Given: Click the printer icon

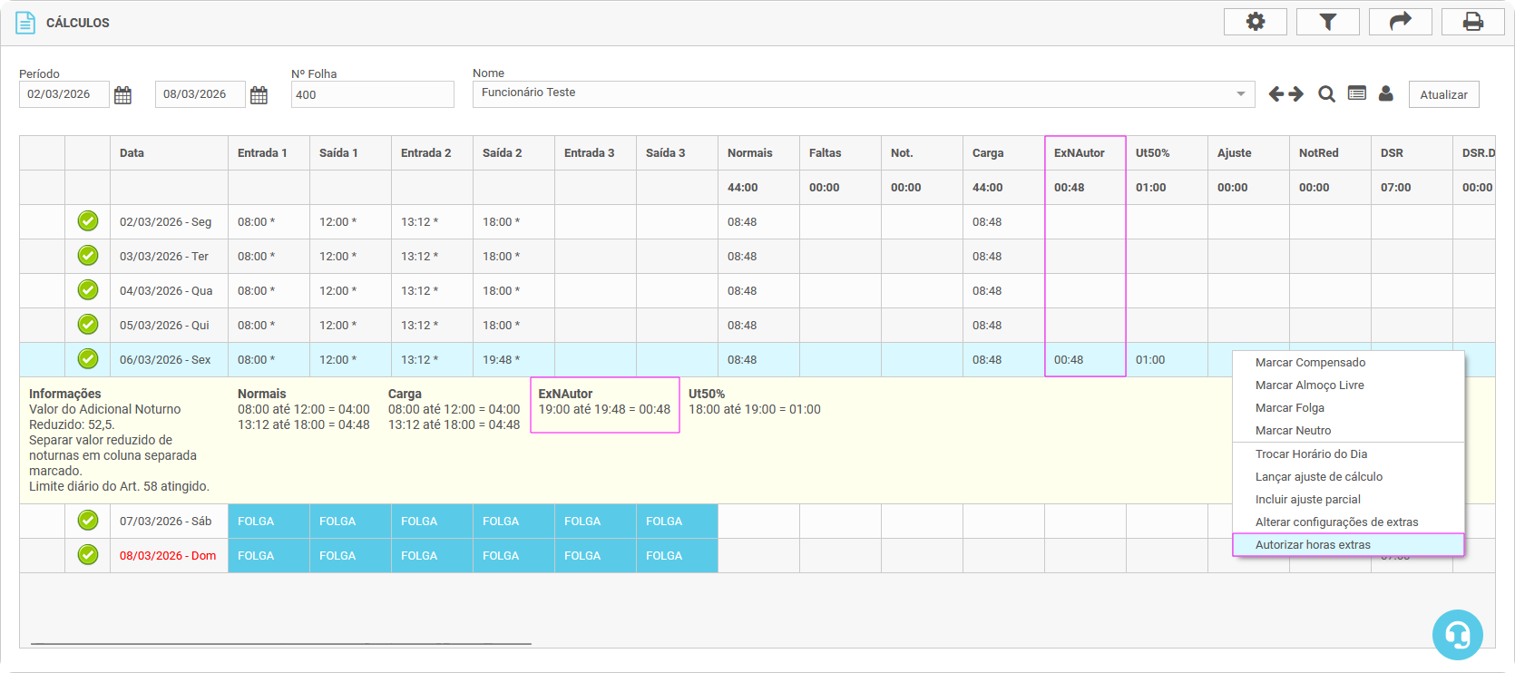Looking at the screenshot, I should point(1472,22).
